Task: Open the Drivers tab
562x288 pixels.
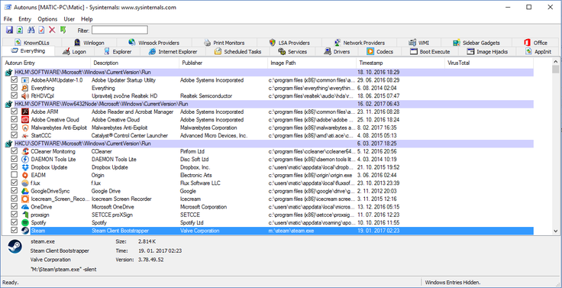Action: [337, 52]
